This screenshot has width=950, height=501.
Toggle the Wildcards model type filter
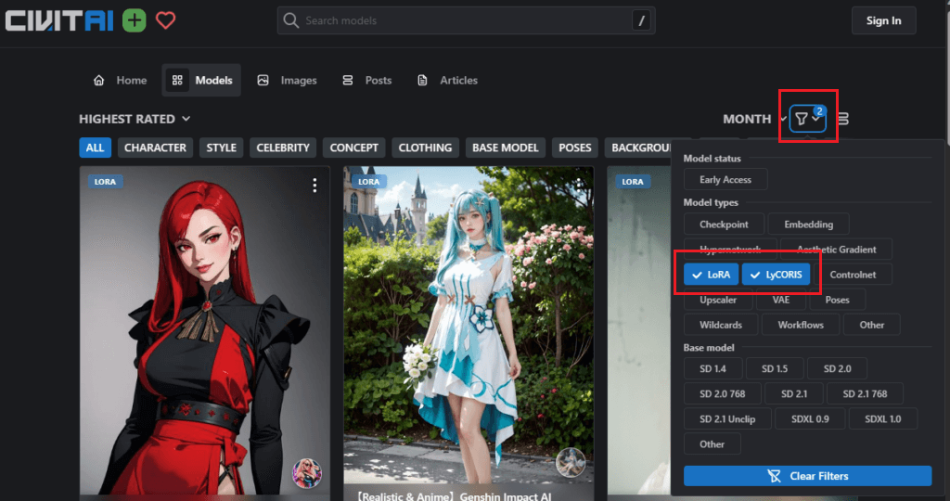pos(721,325)
